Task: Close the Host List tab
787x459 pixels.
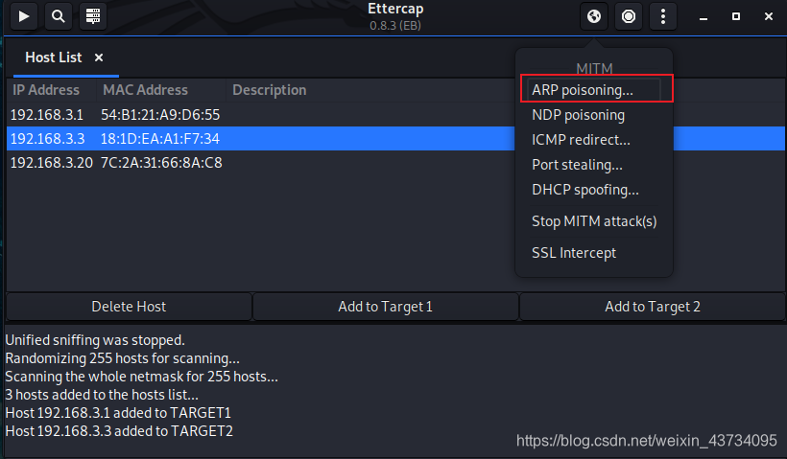Action: click(x=99, y=57)
